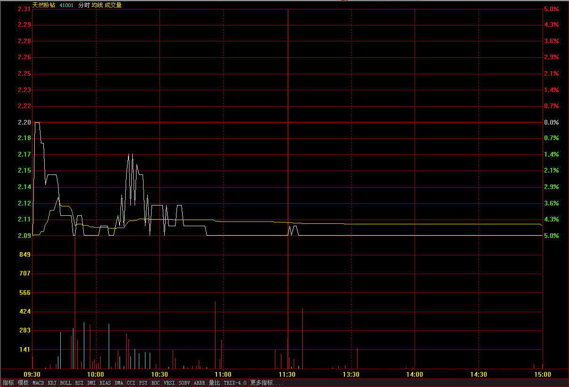Click the 424 volume axis label
This screenshot has width=569, height=387.
click(25, 311)
